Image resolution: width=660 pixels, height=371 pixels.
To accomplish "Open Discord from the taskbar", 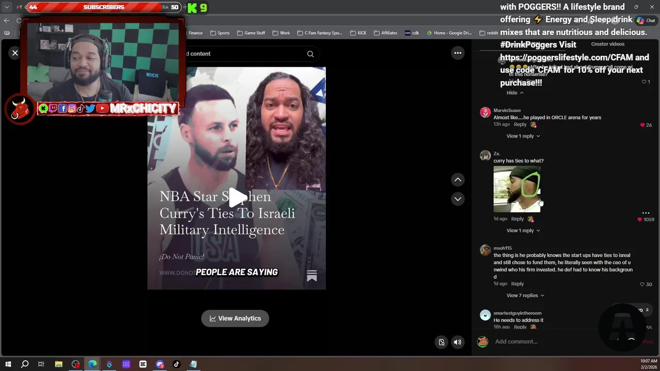I will 160,364.
